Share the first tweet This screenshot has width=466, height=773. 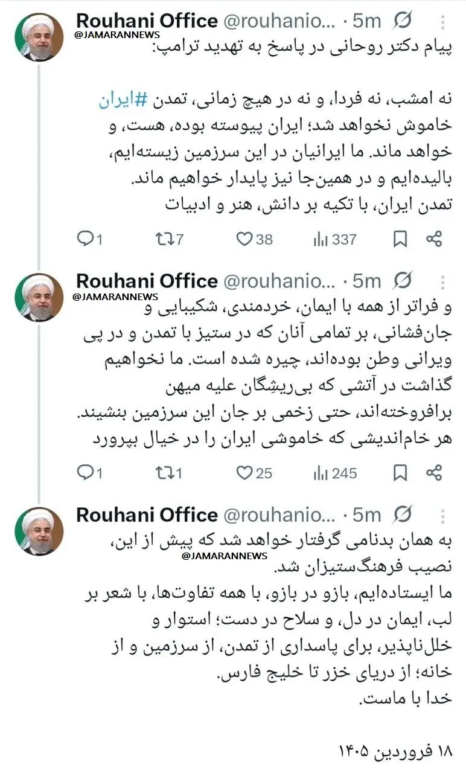click(x=435, y=239)
